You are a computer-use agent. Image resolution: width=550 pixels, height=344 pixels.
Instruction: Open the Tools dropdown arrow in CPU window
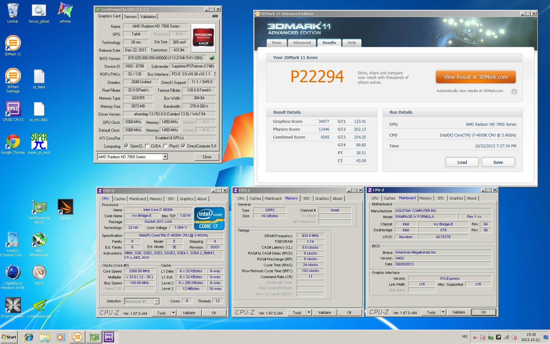point(173,313)
